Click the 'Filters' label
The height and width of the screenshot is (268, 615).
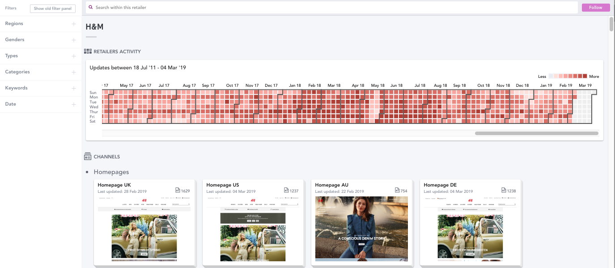(11, 8)
